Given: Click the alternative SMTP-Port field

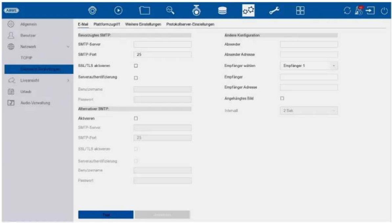Looking at the screenshot, I should tap(163, 138).
